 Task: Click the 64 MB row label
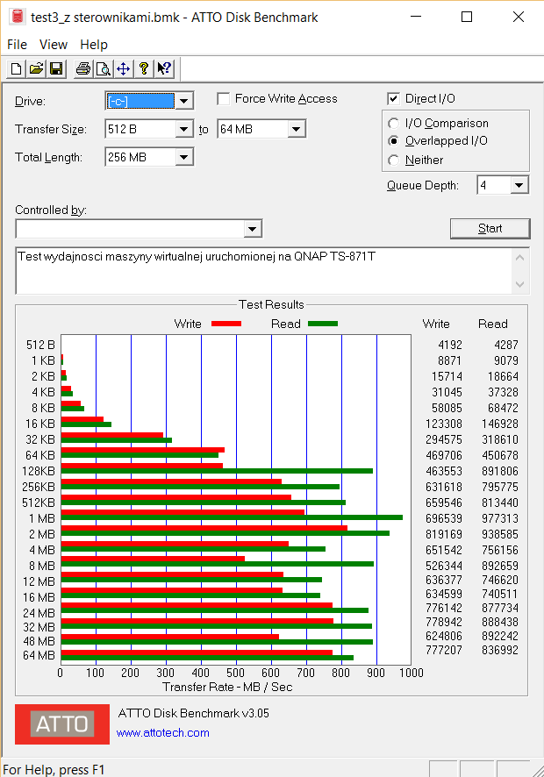point(39,655)
